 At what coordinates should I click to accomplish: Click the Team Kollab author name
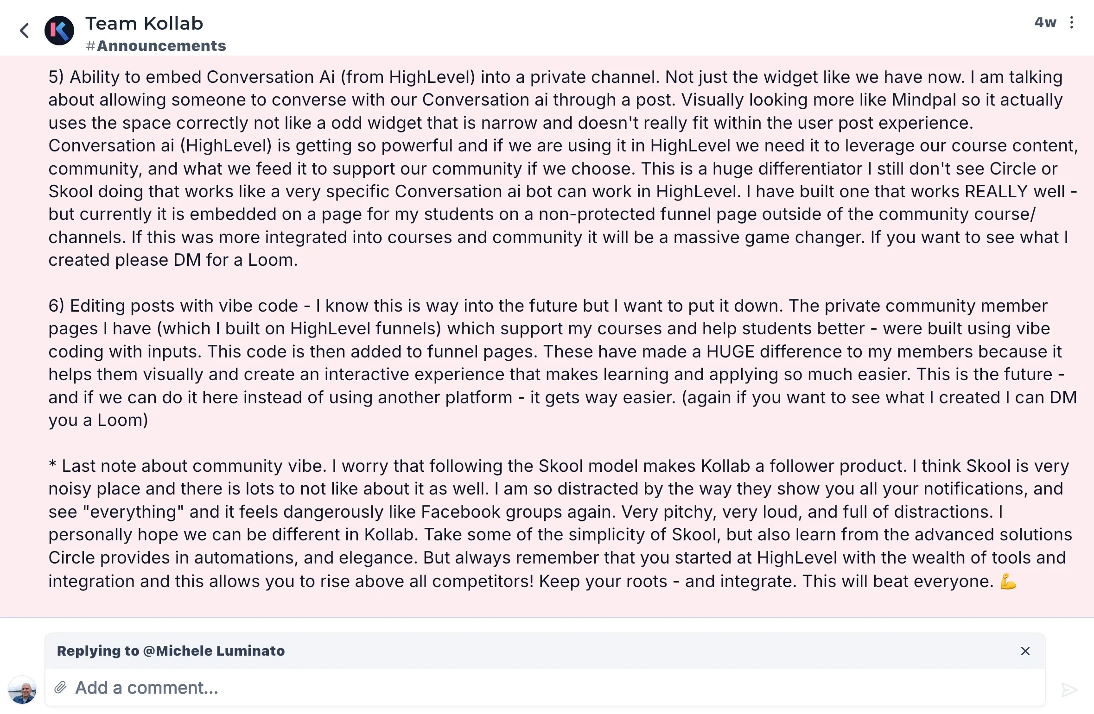coord(144,23)
